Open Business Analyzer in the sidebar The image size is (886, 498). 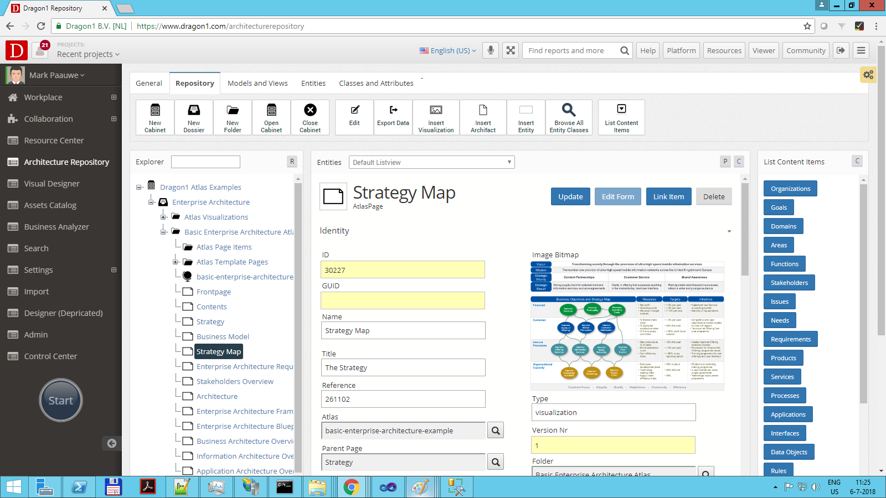pyautogui.click(x=56, y=227)
